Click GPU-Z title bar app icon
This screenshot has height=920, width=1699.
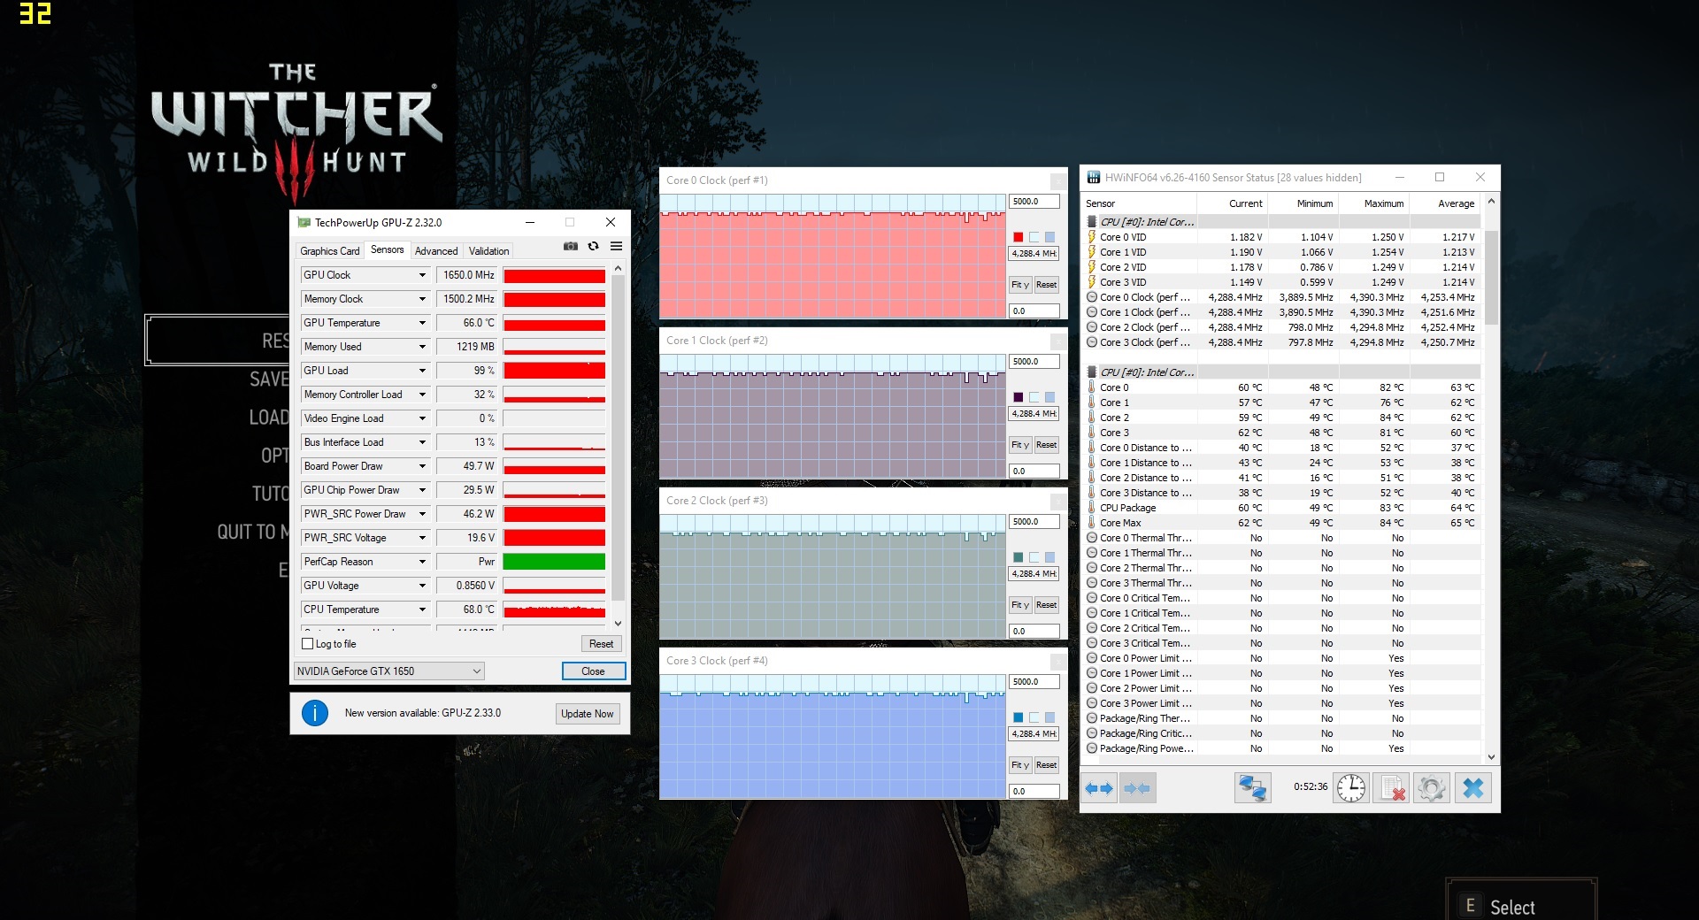coord(304,223)
